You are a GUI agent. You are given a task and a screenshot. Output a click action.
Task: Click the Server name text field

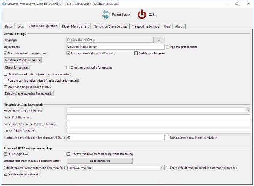[115, 47]
